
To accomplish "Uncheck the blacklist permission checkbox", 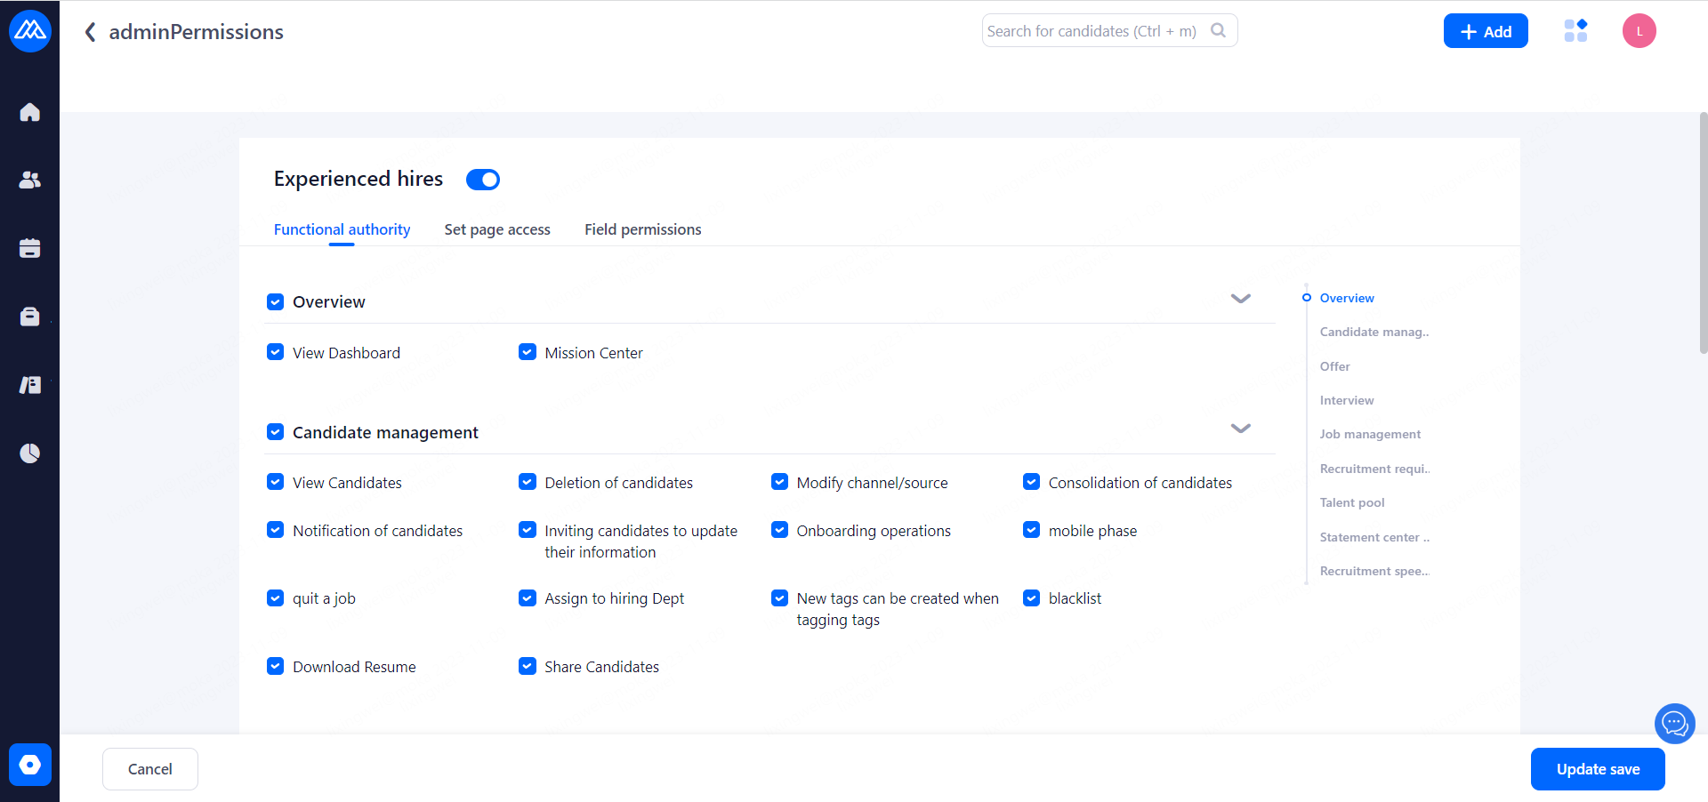I will (1031, 597).
